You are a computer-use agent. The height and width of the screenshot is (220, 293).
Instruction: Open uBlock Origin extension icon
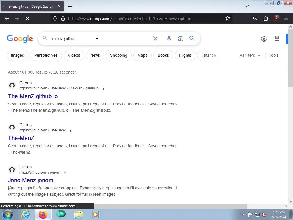point(276,18)
